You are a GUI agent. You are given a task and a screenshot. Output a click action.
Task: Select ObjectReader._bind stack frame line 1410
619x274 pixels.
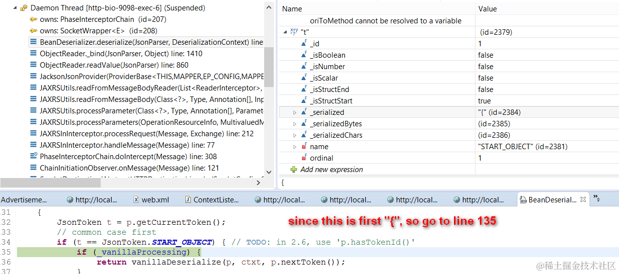(121, 54)
